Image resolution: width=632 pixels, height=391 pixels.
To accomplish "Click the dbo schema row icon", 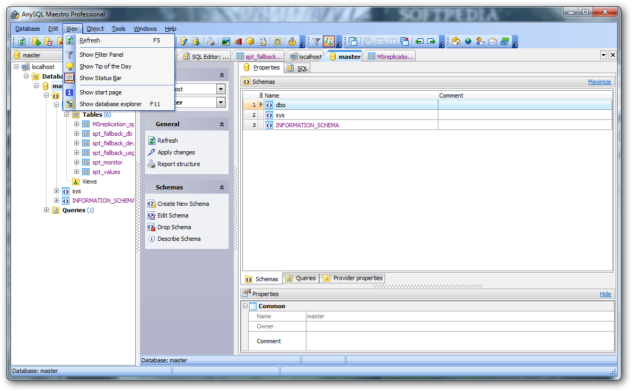I will tap(269, 105).
